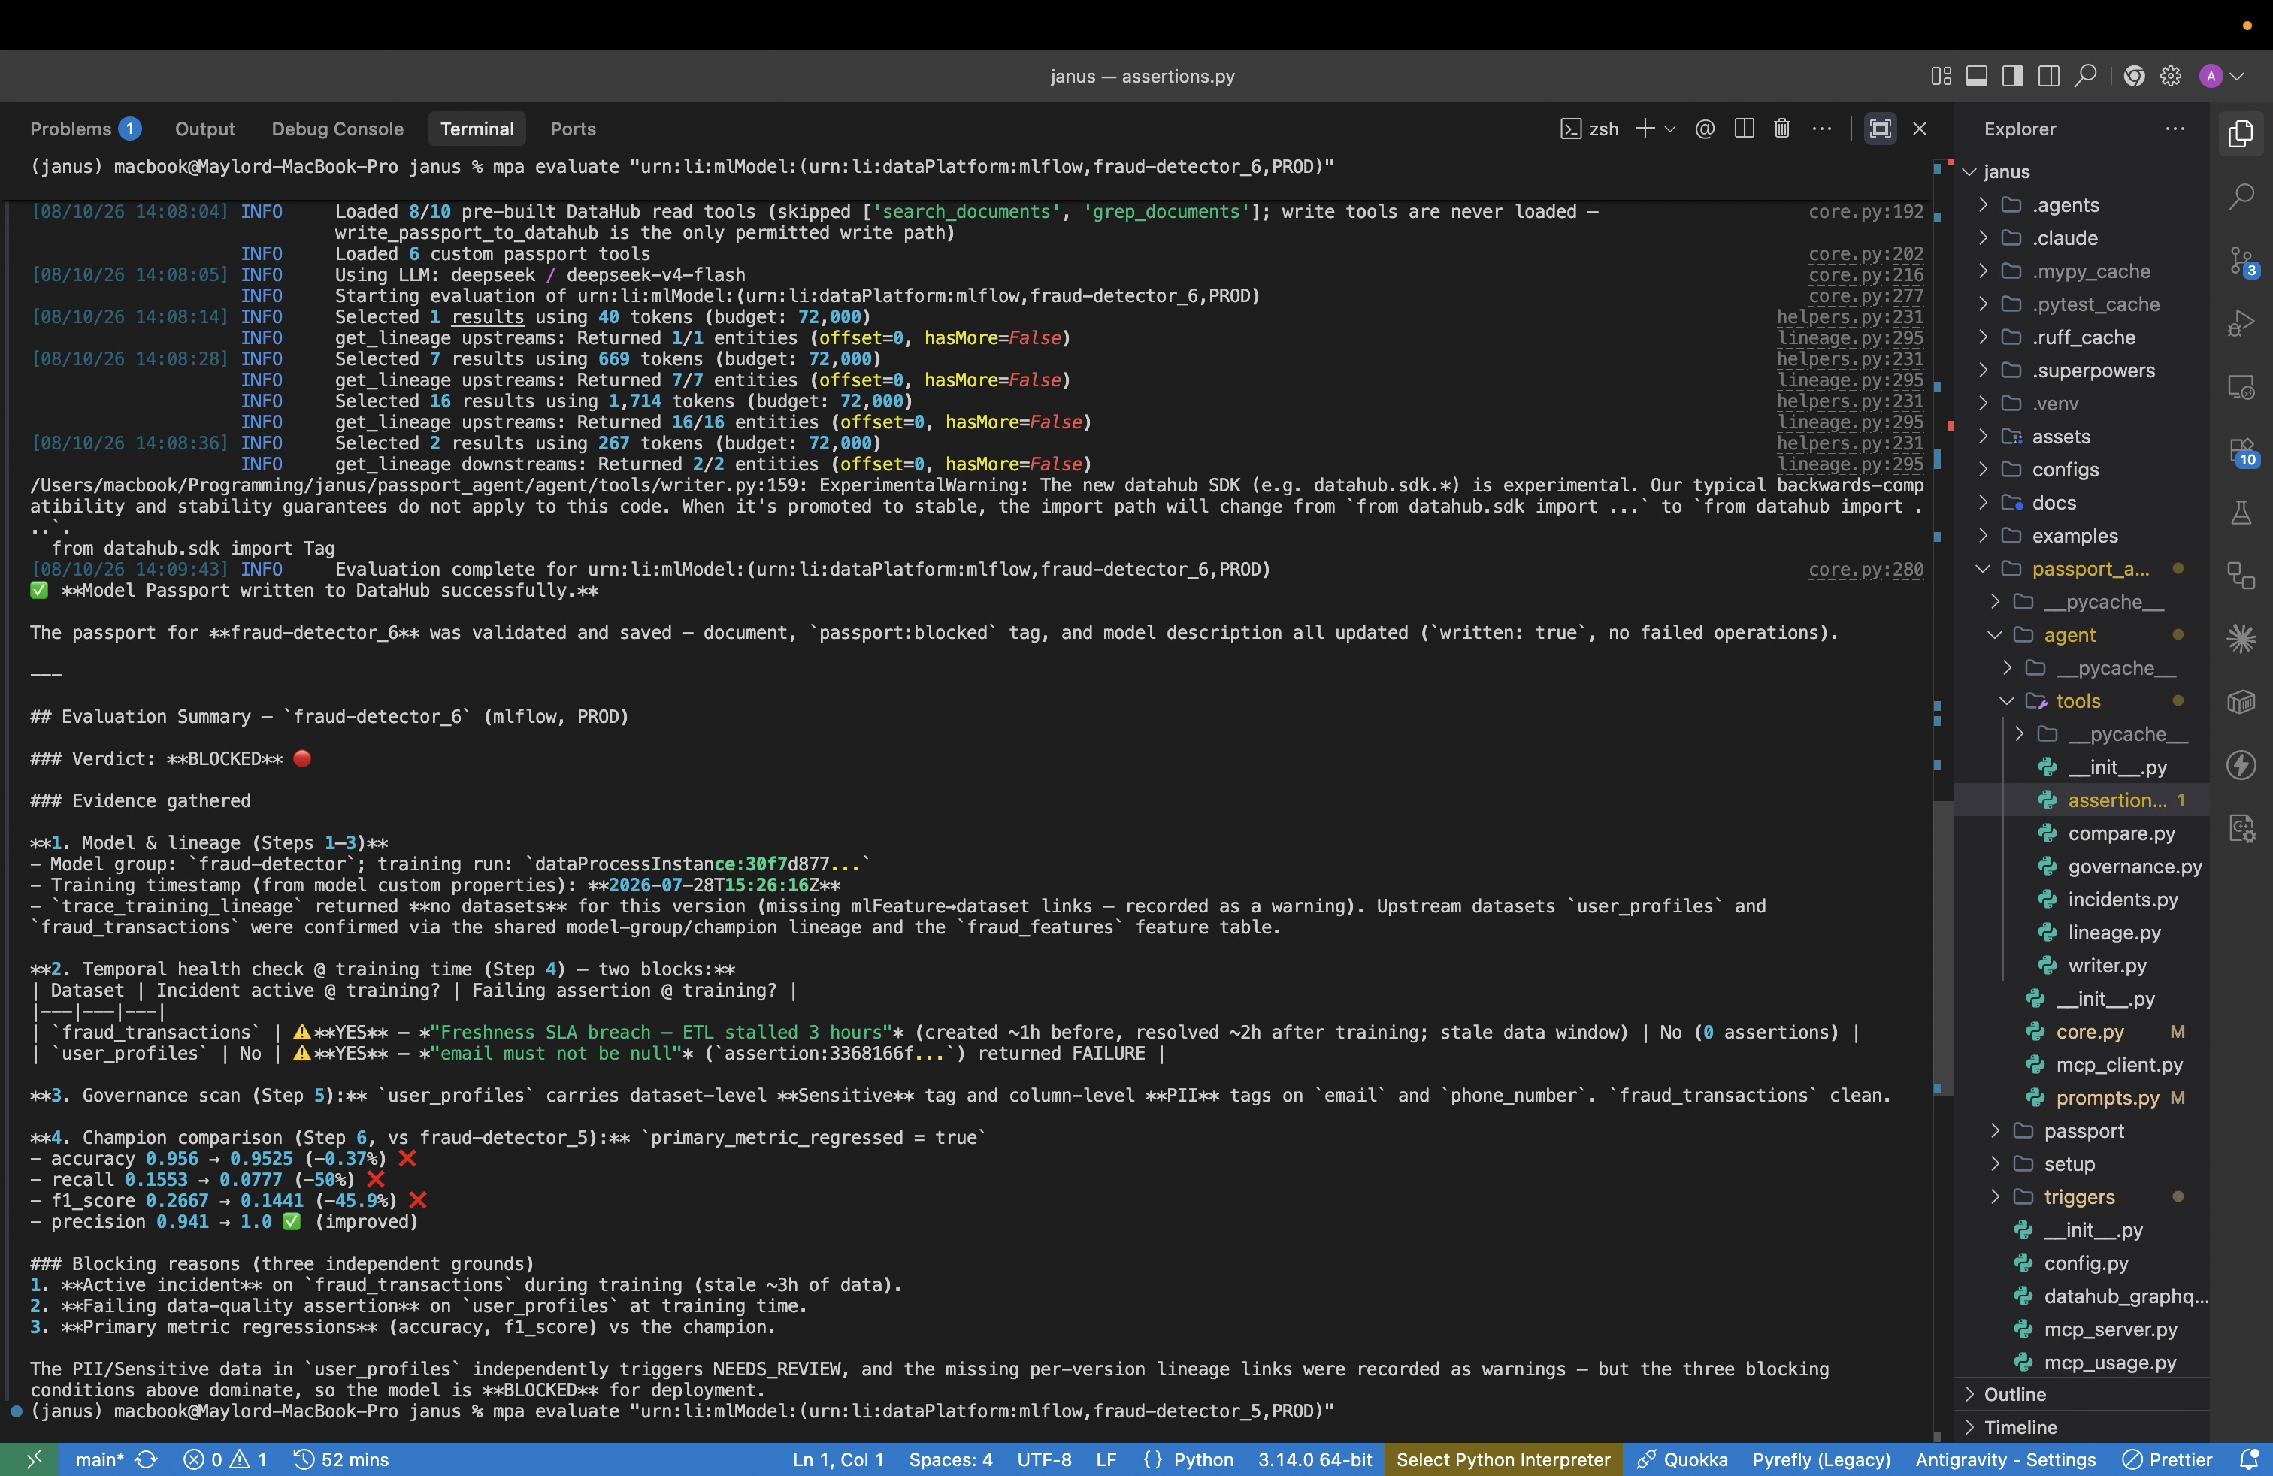Open search magnifier in title bar

click(2086, 77)
